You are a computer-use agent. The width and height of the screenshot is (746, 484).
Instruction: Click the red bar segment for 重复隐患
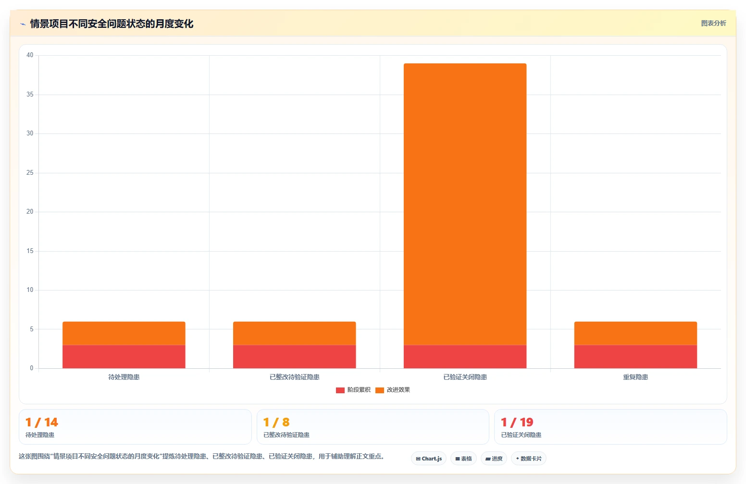click(635, 357)
